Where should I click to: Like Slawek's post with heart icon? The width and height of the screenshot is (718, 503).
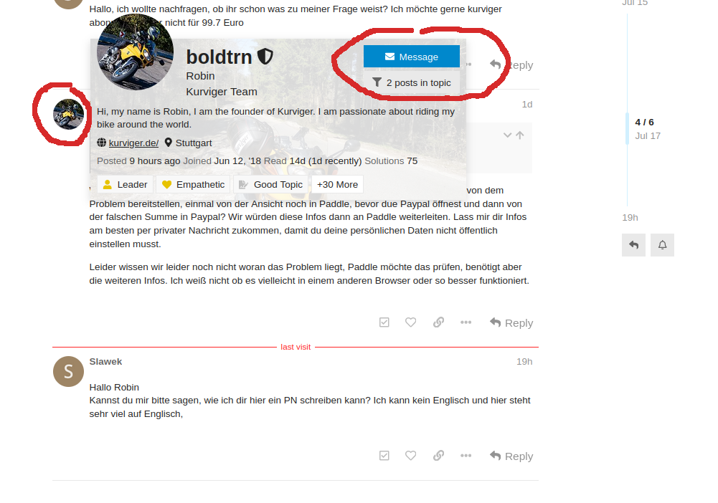tap(411, 456)
